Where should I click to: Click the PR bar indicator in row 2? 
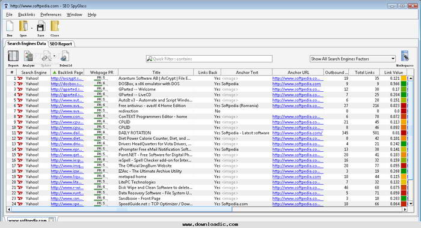(101, 83)
